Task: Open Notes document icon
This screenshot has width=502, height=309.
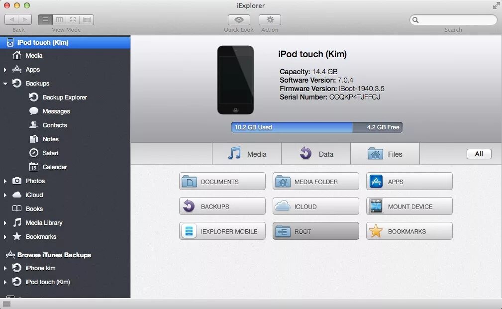Action: (x=34, y=139)
